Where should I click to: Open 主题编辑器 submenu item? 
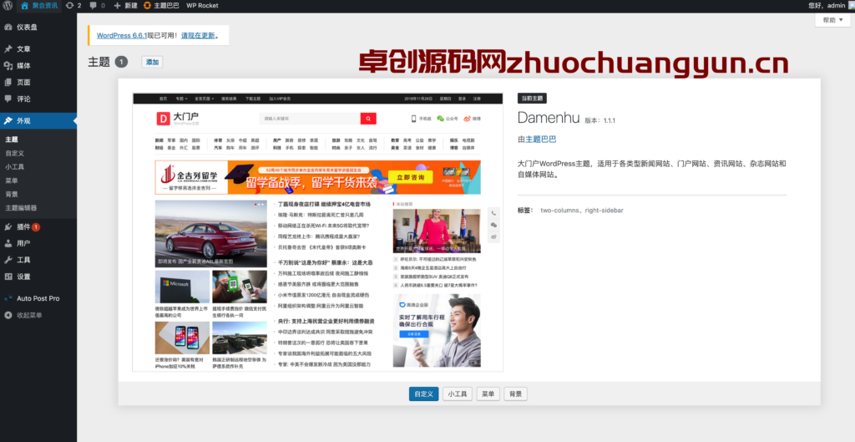[x=21, y=208]
